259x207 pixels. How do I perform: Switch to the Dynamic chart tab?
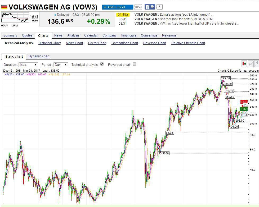click(39, 56)
